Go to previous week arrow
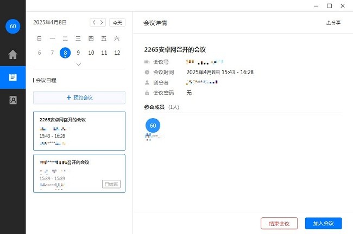Screen dimensions: 353x234 (x=94, y=23)
